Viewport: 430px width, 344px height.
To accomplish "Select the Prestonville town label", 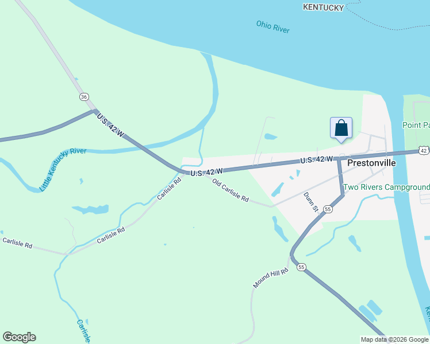I will click(x=371, y=163).
